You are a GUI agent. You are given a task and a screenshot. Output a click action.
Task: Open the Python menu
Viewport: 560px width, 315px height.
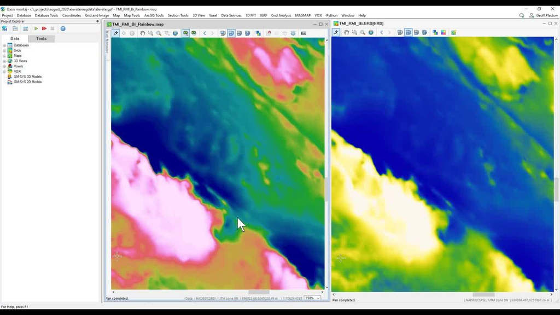tap(331, 15)
